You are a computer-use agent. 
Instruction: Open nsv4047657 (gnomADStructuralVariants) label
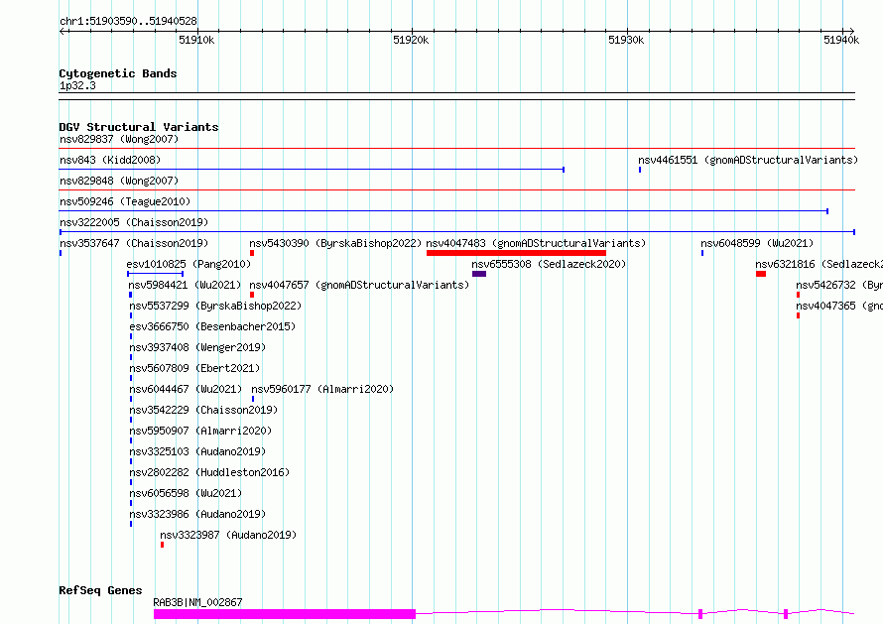pyautogui.click(x=359, y=285)
